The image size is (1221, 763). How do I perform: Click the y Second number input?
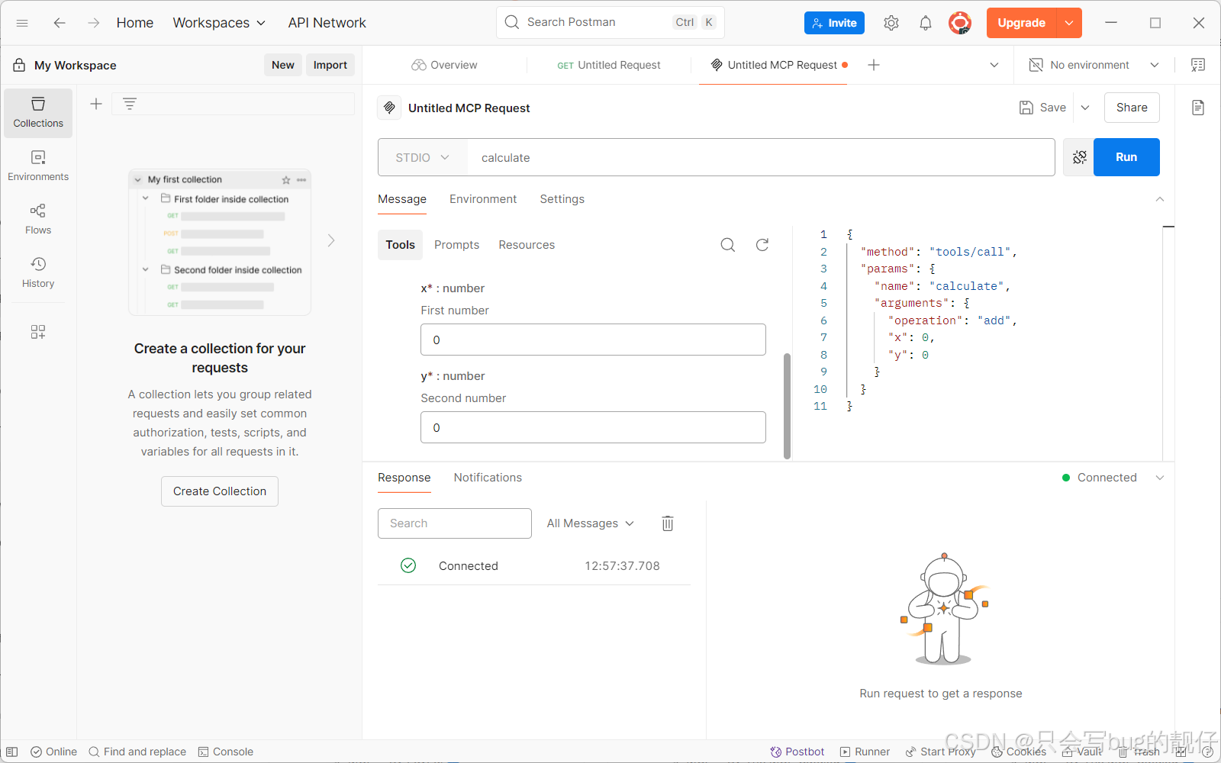[x=593, y=427]
